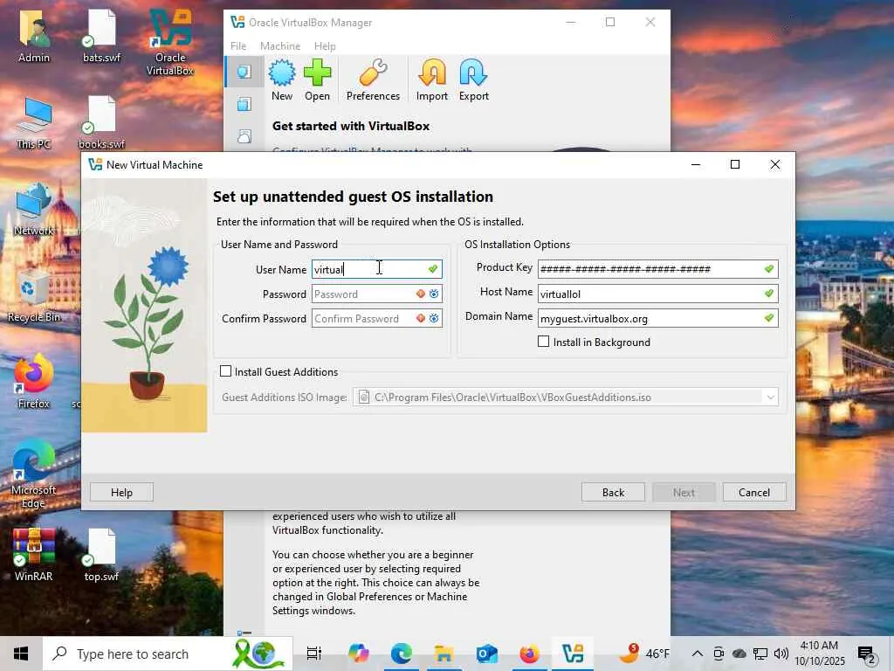Select the Microsoft Edge desktop shortcut
This screenshot has width=894, height=671.
click(x=34, y=474)
